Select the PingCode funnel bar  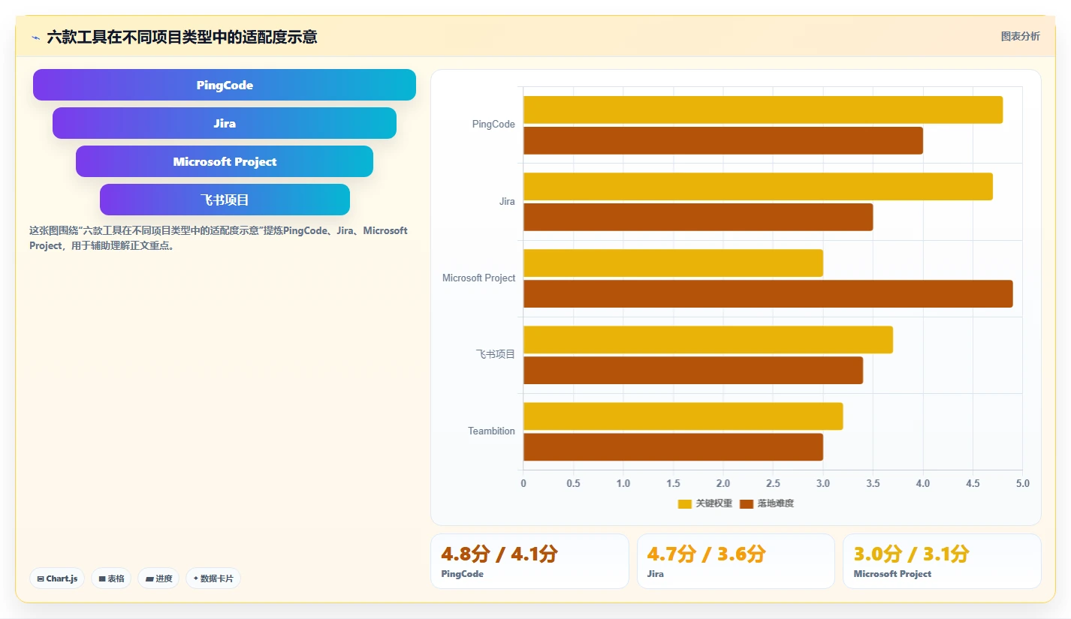pyautogui.click(x=225, y=85)
